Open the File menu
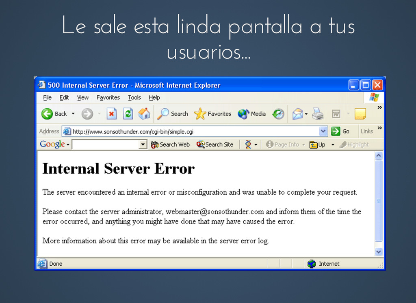 tap(47, 97)
